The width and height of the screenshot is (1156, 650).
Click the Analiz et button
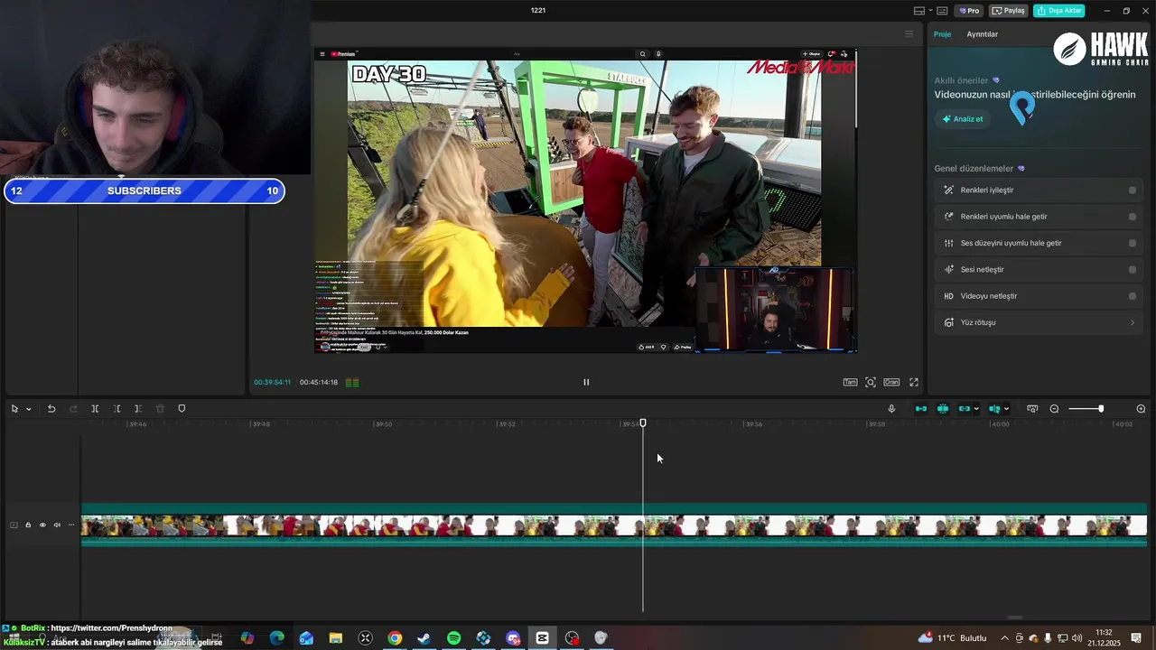(x=963, y=119)
